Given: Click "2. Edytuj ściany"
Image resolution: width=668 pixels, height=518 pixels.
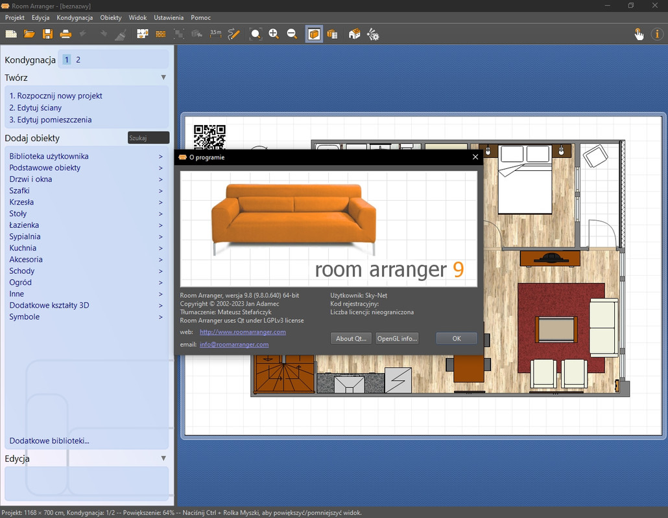Looking at the screenshot, I should click(x=36, y=107).
